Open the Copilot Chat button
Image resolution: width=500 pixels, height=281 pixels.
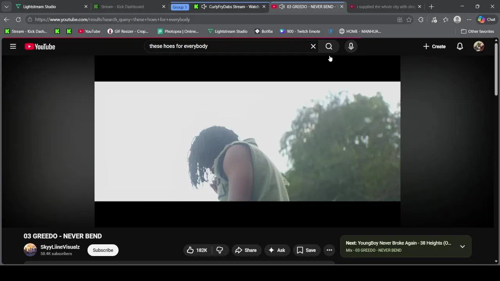tap(487, 20)
